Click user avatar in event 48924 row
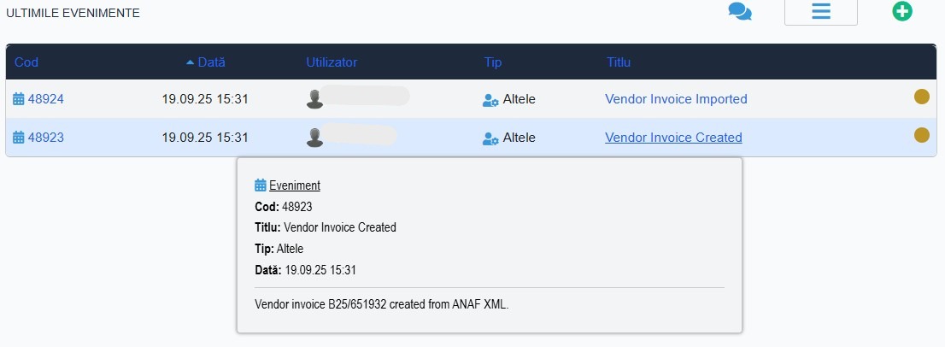The width and height of the screenshot is (945, 347). [314, 99]
